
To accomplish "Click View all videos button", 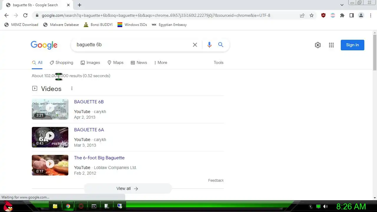I will point(128,188).
